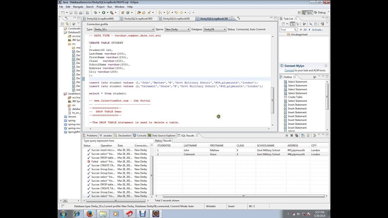388x218 pixels.
Task: Switch to the Data Source Explorer tab
Action: click(x=162, y=136)
